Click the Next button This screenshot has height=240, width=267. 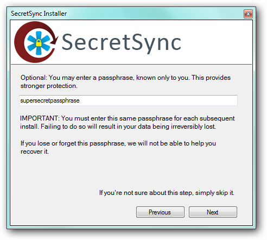213,212
